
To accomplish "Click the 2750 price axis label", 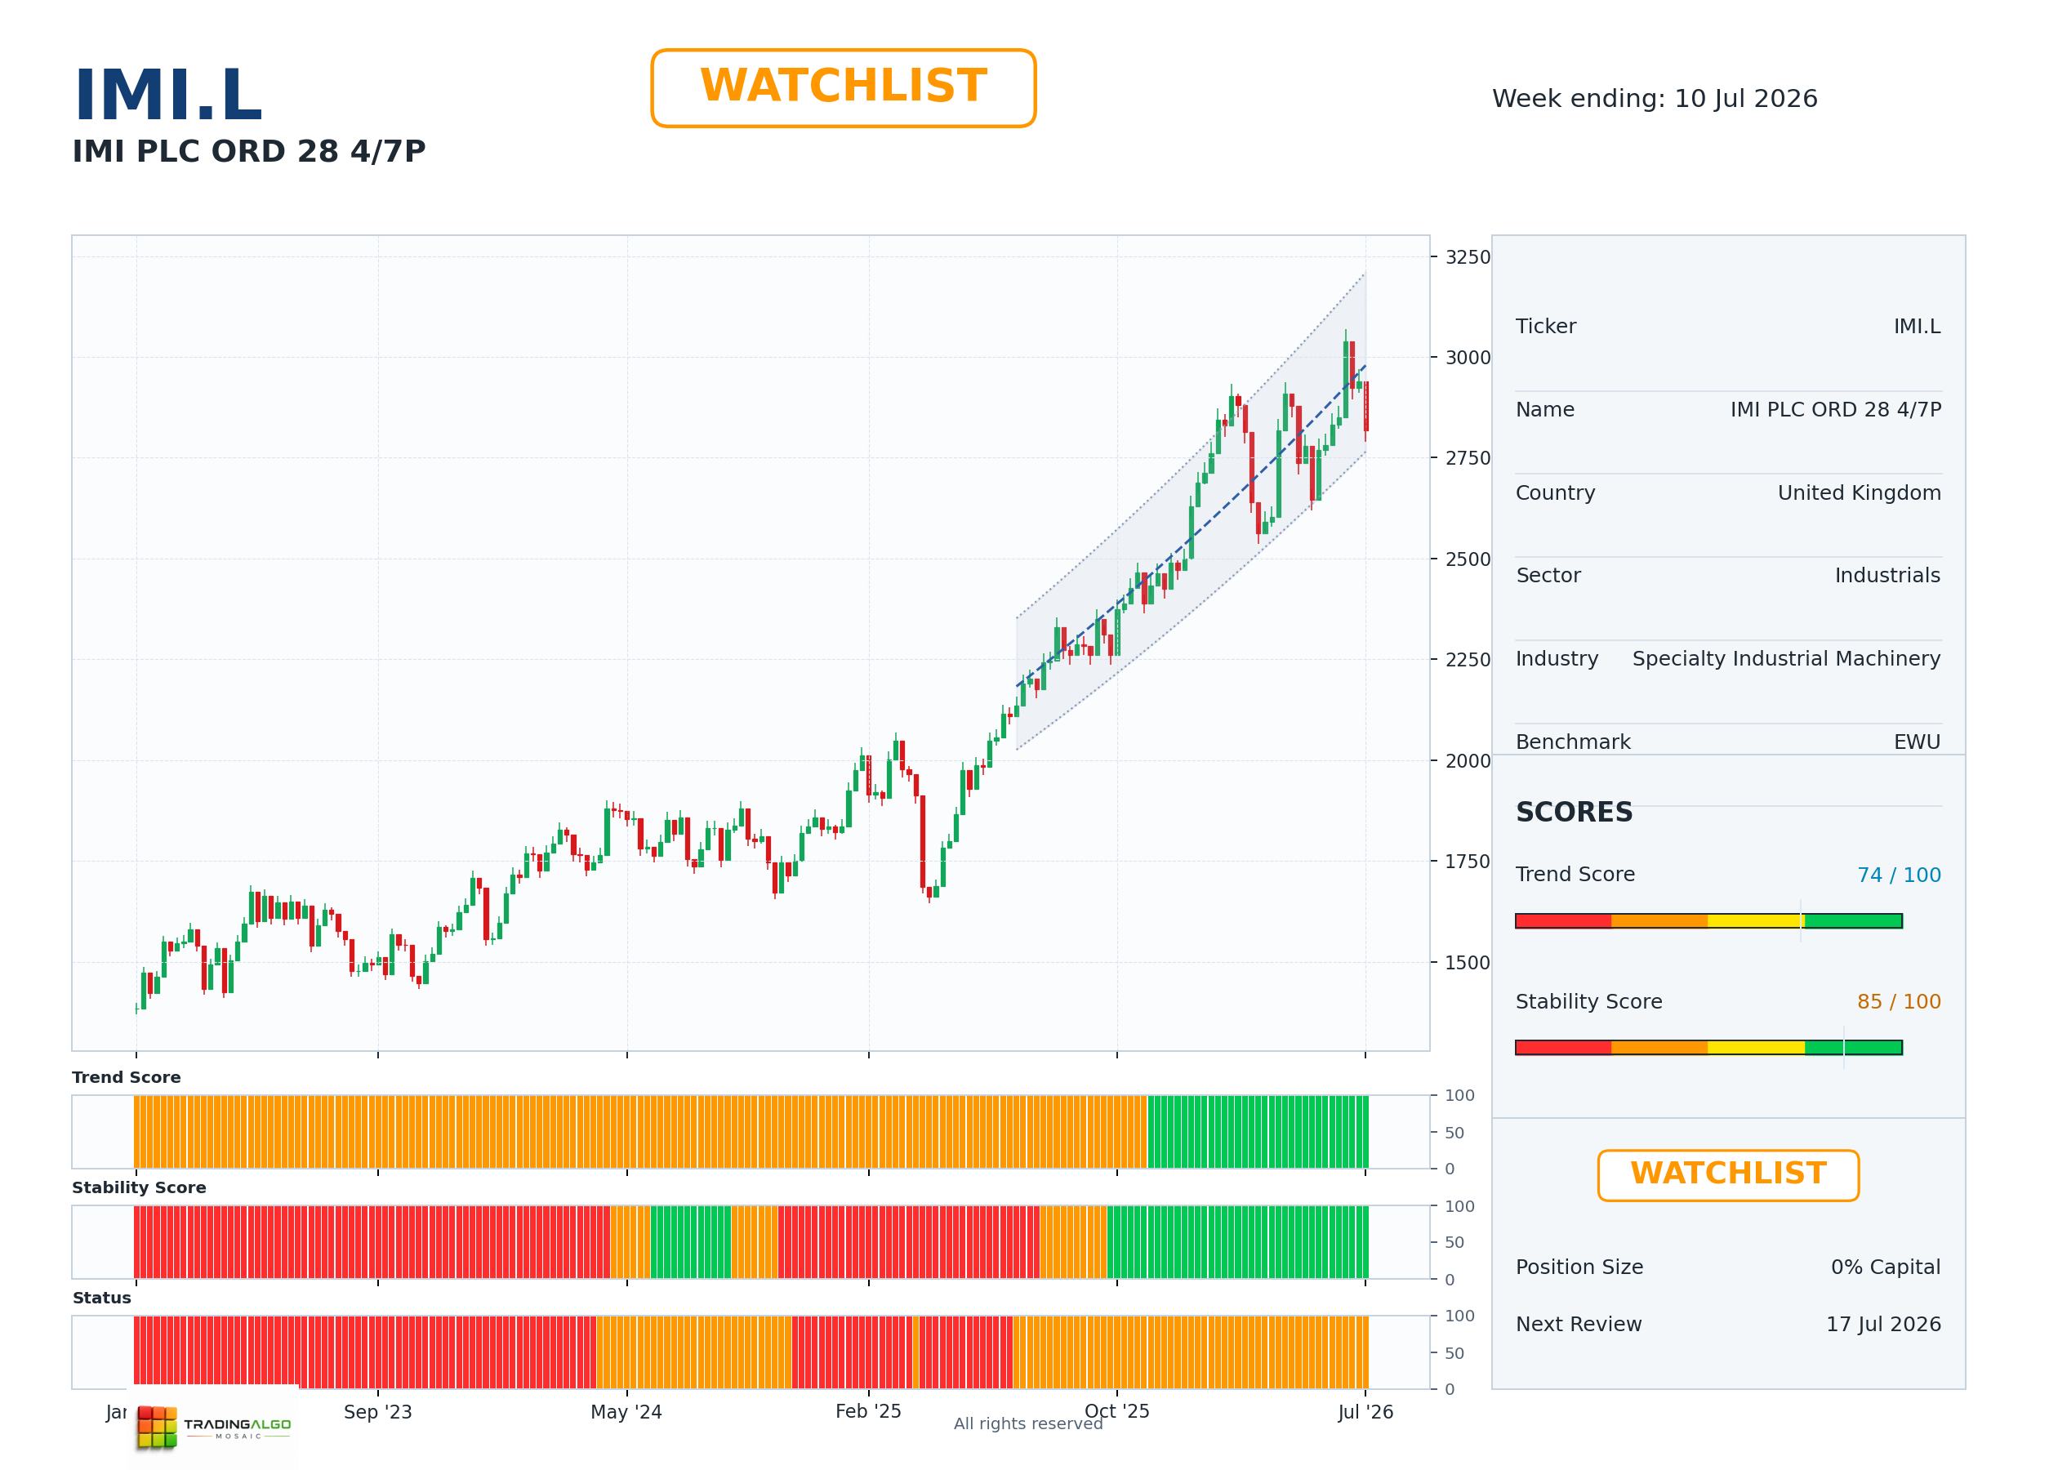I will click(x=1467, y=458).
